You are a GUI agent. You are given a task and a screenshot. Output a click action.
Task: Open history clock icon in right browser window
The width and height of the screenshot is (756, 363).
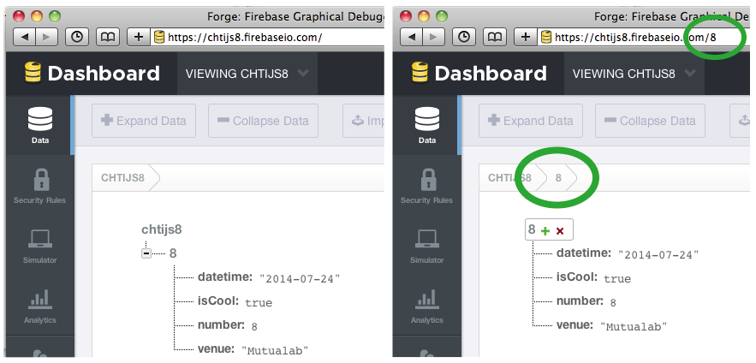tap(464, 37)
